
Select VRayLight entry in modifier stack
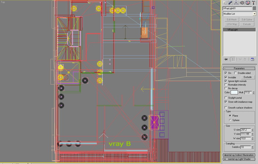click(x=240, y=29)
